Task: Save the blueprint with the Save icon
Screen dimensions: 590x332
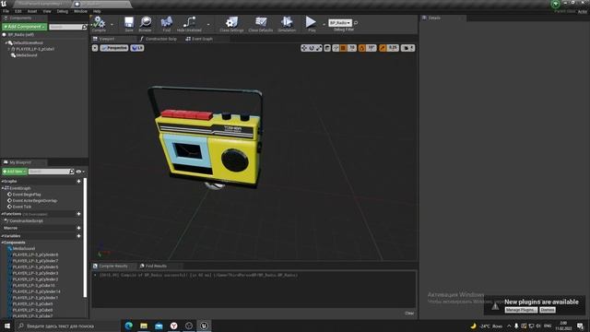Action: coord(129,22)
